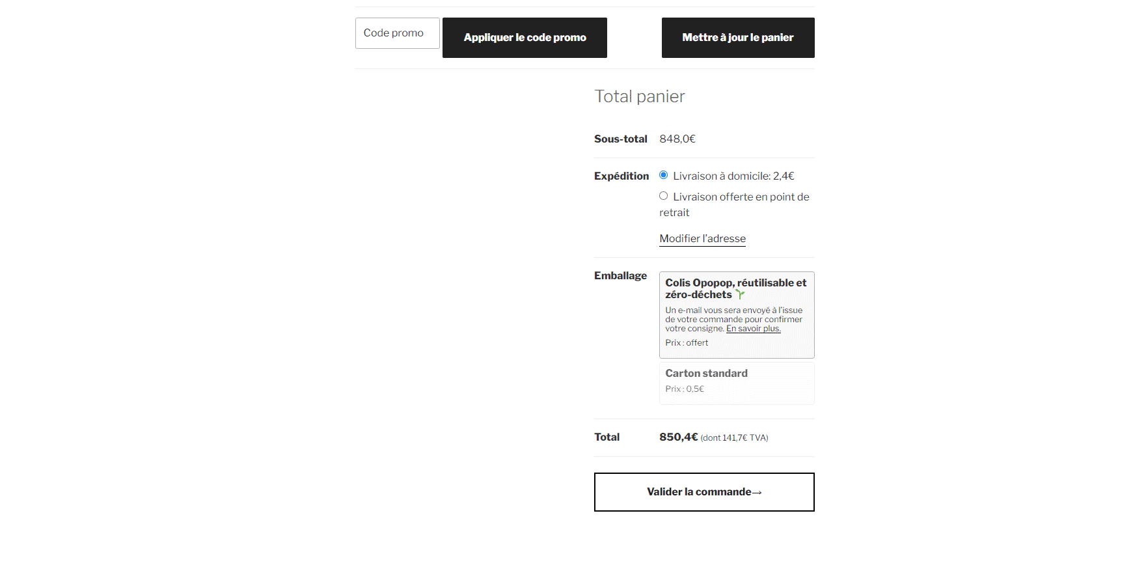Viewport: 1133px width, 565px height.
Task: Click Mettre à jour le panier button
Action: (x=738, y=38)
